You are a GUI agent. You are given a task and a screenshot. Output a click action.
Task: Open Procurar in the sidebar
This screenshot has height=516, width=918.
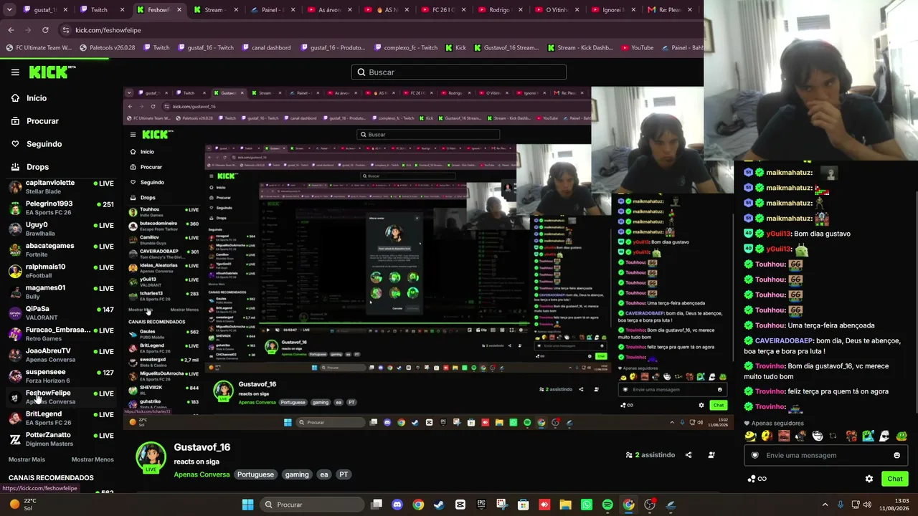click(x=42, y=121)
